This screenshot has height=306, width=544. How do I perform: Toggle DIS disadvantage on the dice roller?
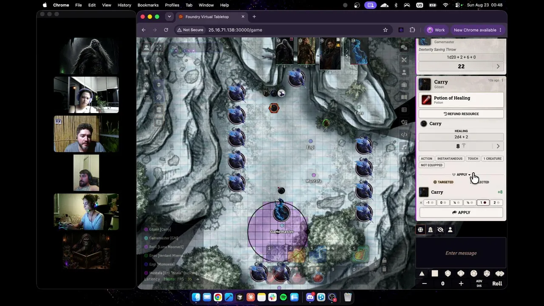pos(479,286)
